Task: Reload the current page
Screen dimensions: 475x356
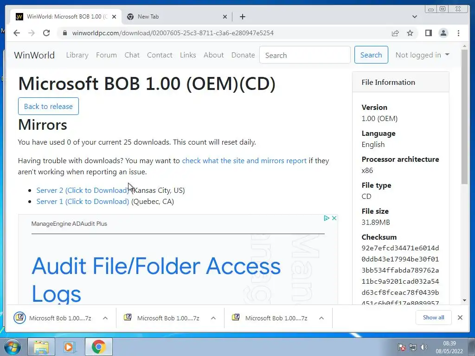Action: [46, 33]
